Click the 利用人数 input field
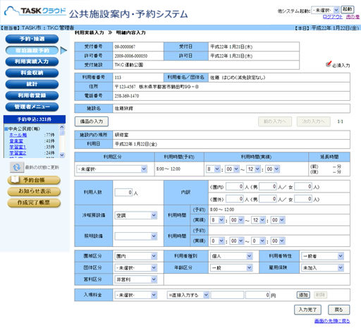 [x=123, y=193]
